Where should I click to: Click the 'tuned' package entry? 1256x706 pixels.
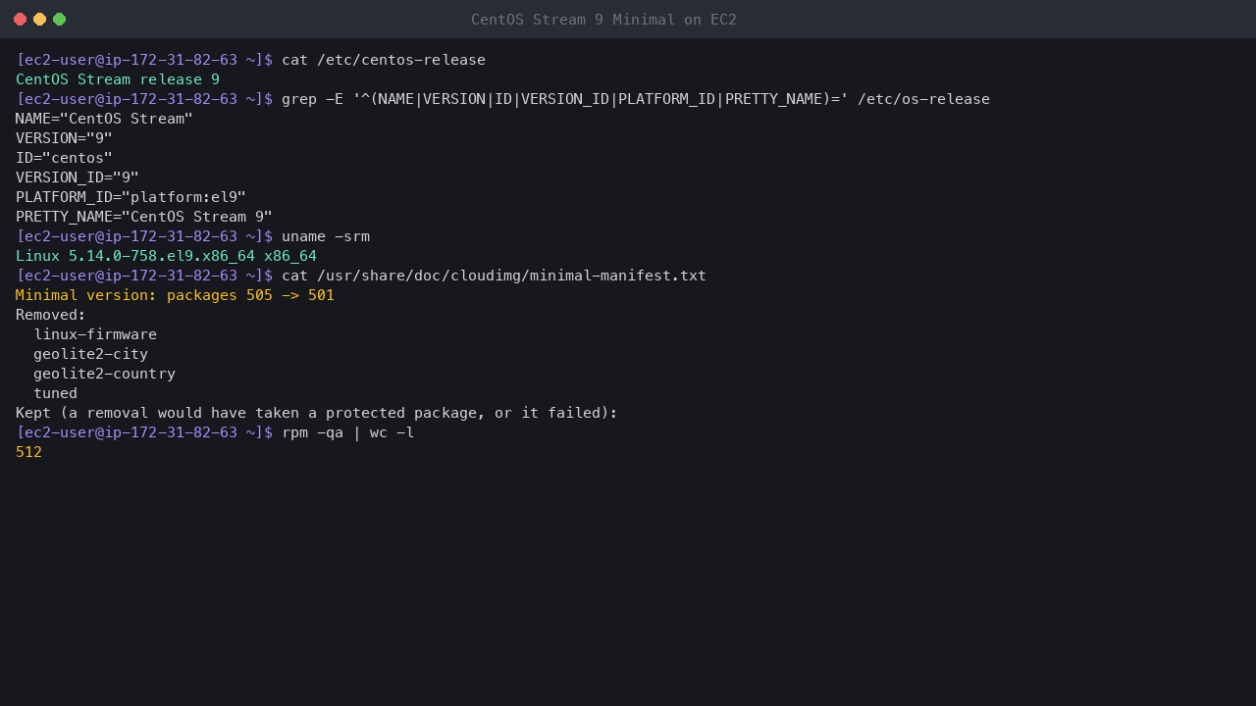55,393
